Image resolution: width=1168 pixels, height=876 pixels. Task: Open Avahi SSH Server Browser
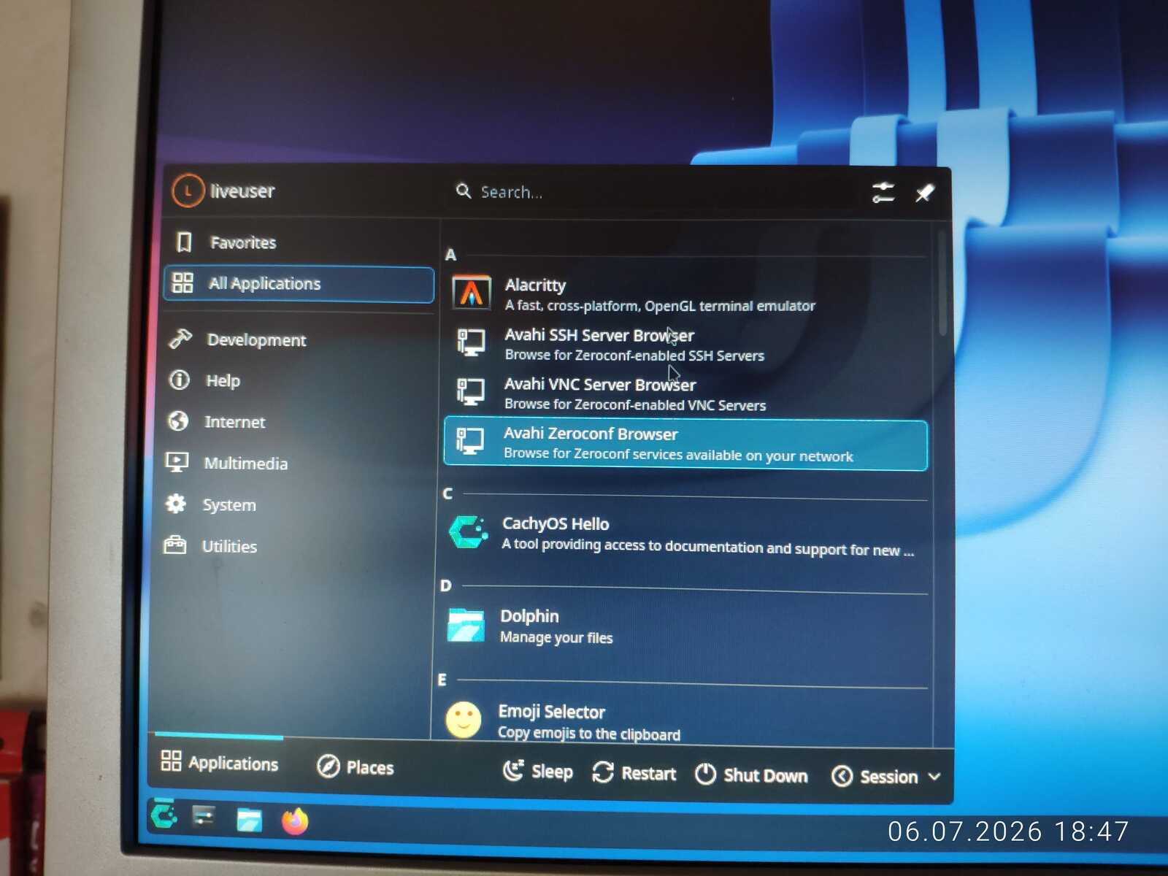(685, 344)
